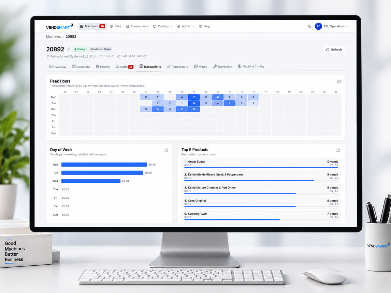
Task: Click the £9.30 Monday revenue label
Action: click(152, 165)
